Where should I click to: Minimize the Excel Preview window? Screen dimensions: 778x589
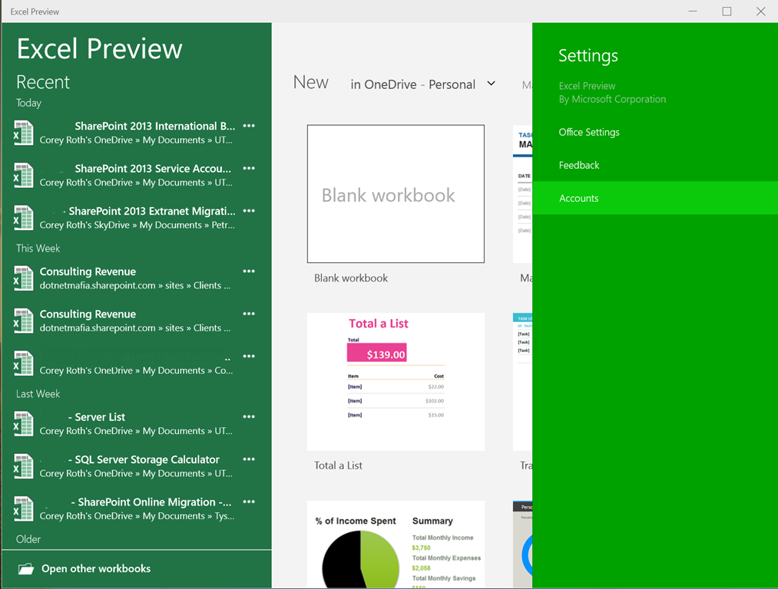693,12
